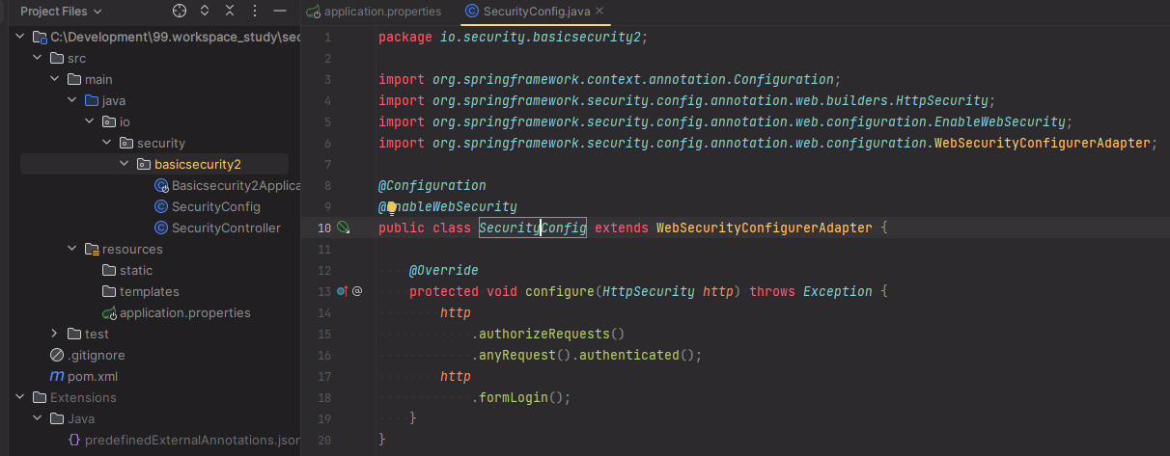Viewport: 1170px width, 456px height.
Task: Collapse the main folder chevron
Action: coord(55,79)
